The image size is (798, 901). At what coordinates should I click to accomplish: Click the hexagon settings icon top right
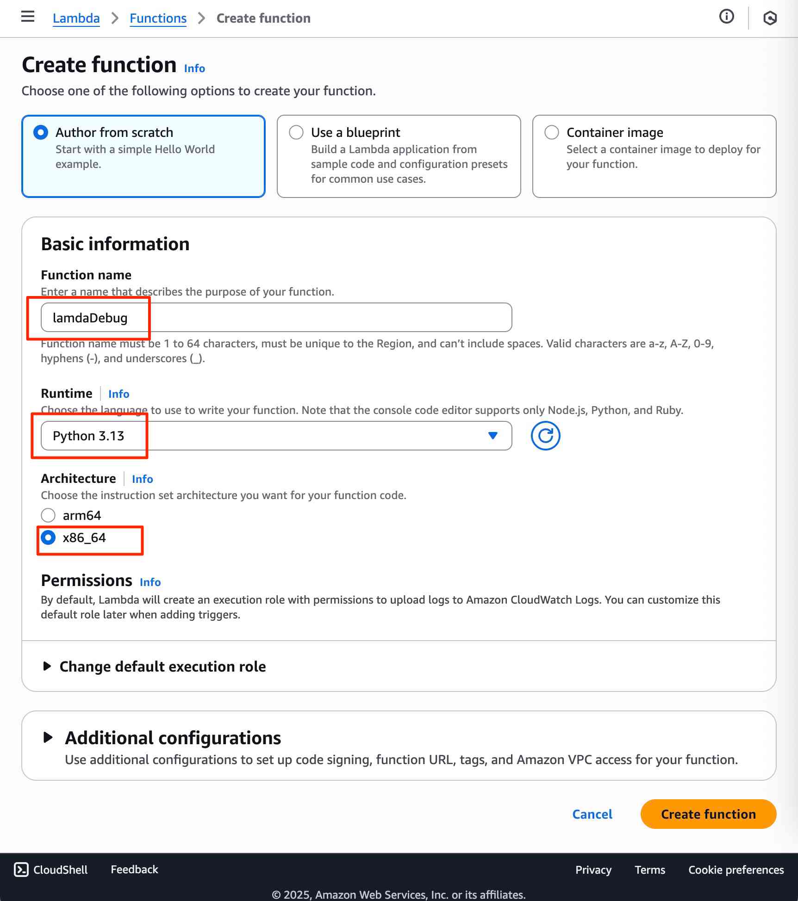point(770,18)
